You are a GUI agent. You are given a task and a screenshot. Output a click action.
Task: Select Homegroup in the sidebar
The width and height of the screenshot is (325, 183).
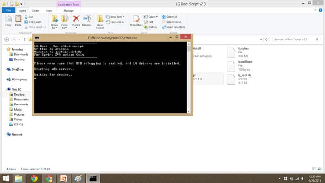pos(17,79)
